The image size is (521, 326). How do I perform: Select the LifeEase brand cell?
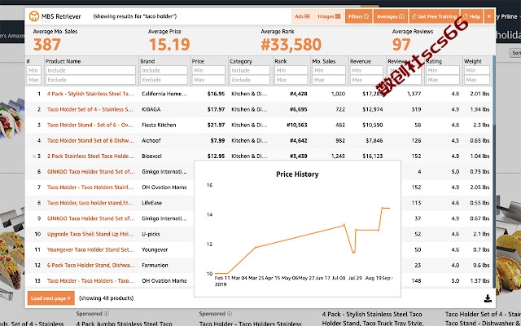pyautogui.click(x=152, y=203)
